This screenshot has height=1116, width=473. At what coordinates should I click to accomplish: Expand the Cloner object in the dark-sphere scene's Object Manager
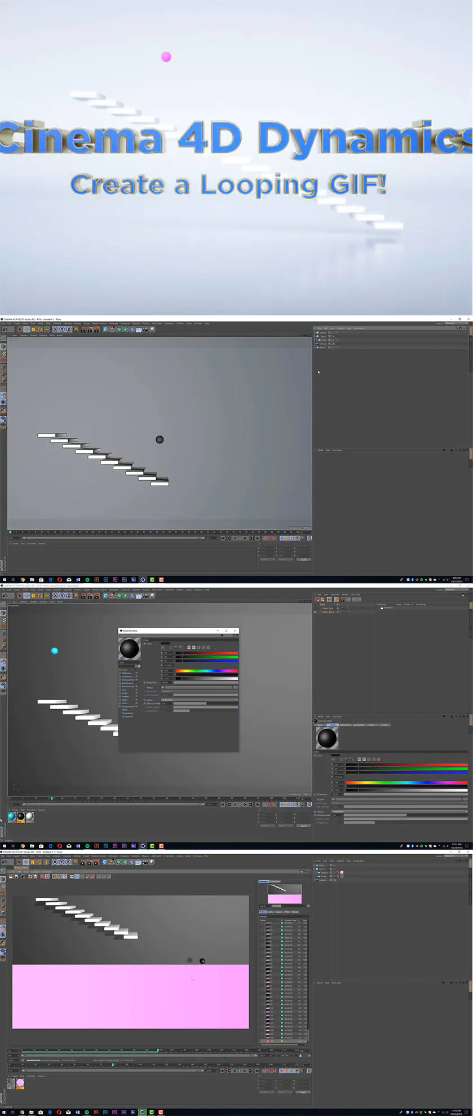point(315,336)
